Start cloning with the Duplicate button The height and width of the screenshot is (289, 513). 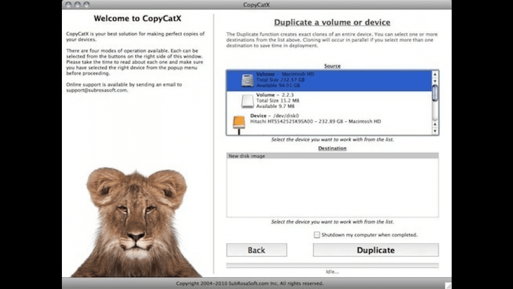tap(376, 250)
